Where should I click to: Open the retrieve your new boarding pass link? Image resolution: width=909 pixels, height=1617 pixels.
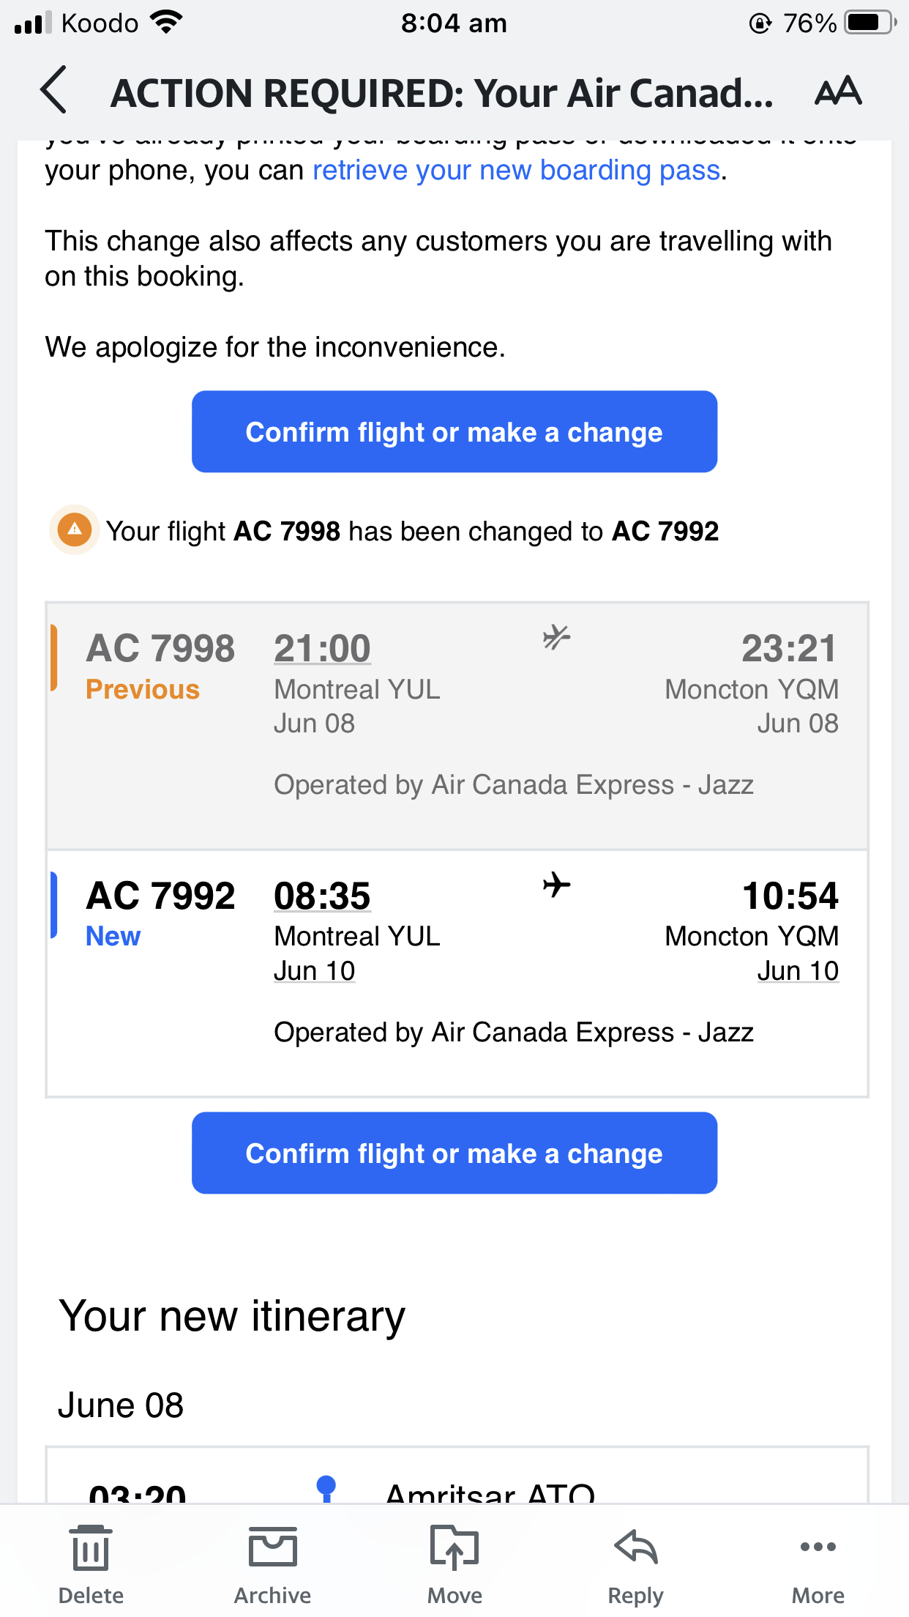point(517,170)
